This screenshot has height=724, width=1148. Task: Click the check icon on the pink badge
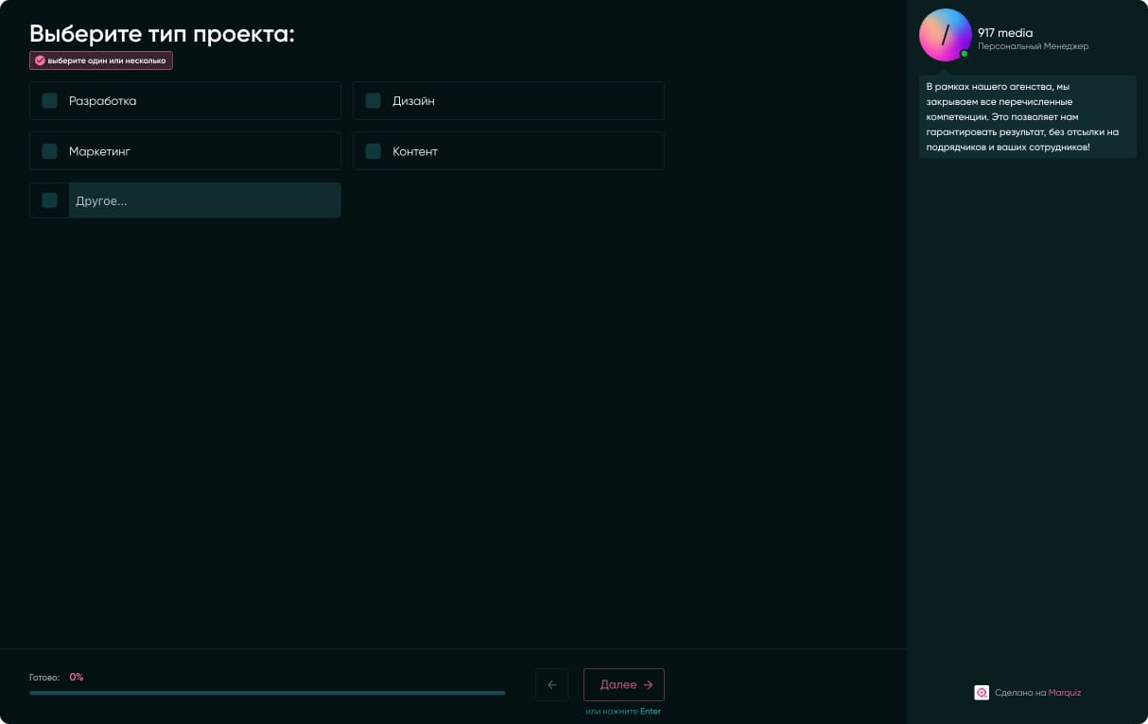coord(40,60)
